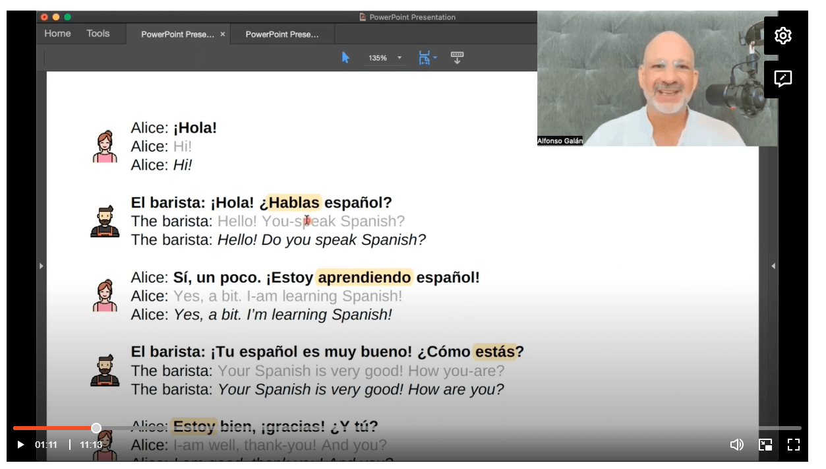This screenshot has width=826, height=469.
Task: Toggle fullscreen video playback
Action: pyautogui.click(x=794, y=445)
